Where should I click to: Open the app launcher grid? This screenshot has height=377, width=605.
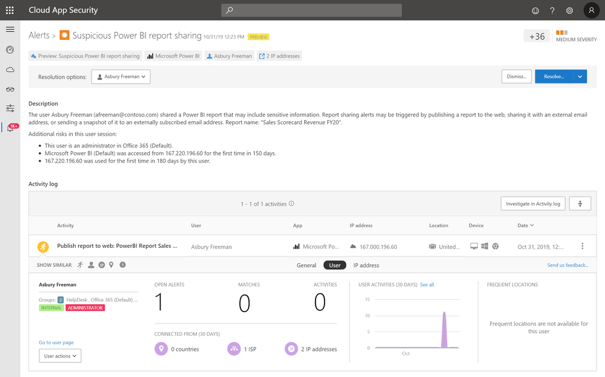(10, 10)
